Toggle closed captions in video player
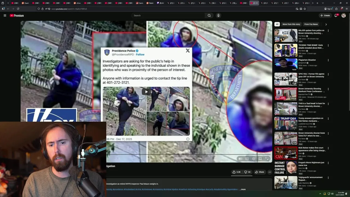 [x=247, y=159]
